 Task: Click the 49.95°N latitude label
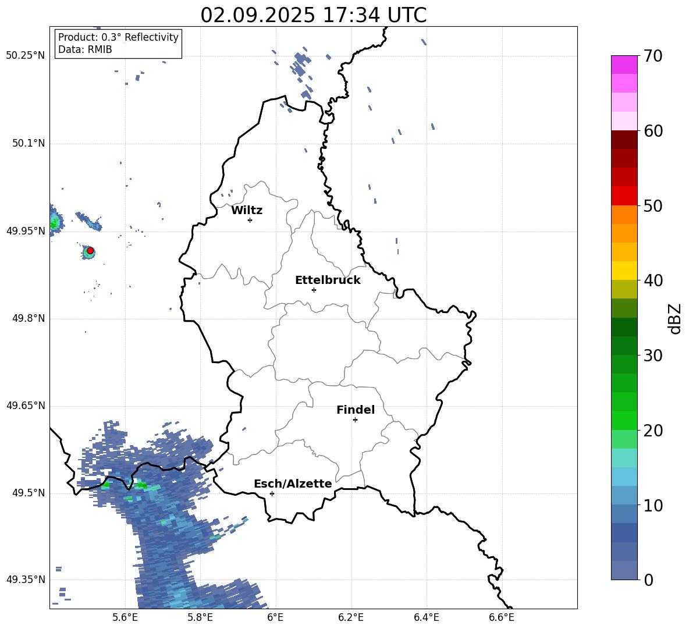click(x=26, y=231)
